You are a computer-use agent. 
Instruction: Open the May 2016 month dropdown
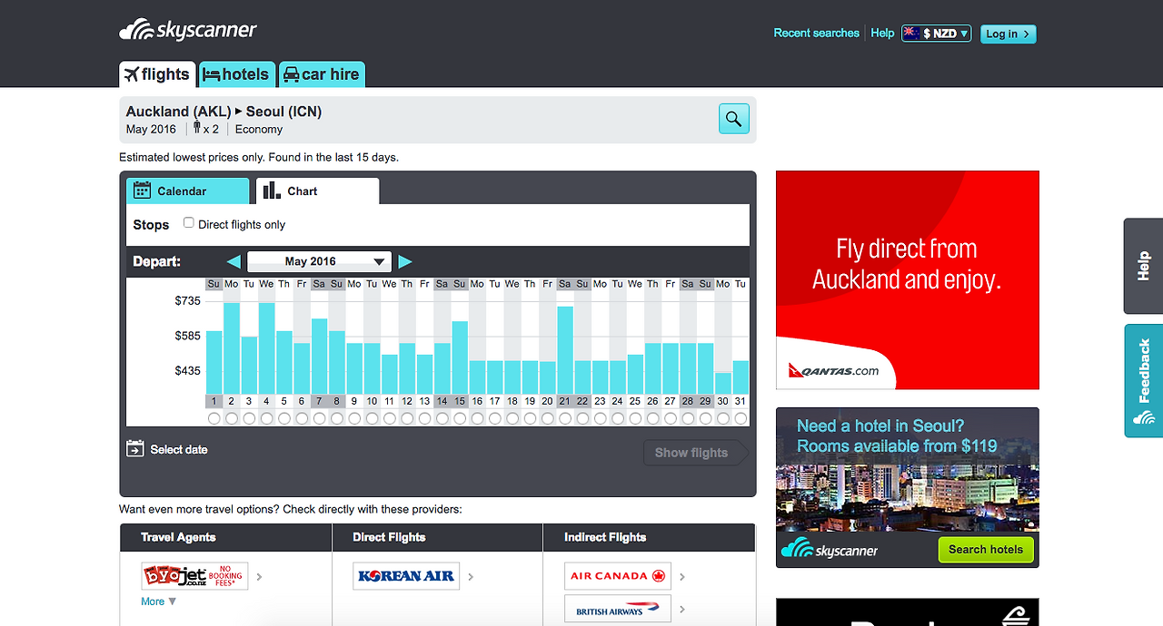point(319,261)
